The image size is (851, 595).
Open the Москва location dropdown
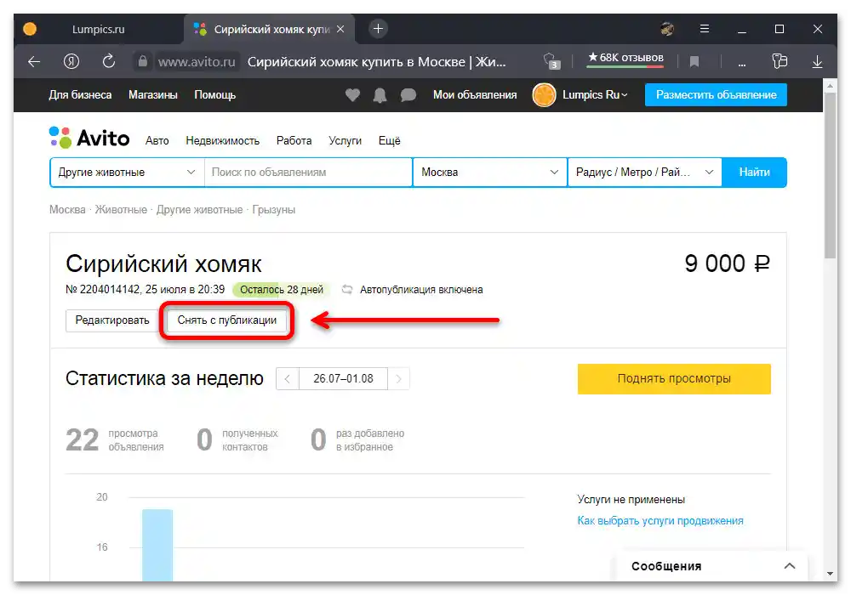tap(489, 172)
